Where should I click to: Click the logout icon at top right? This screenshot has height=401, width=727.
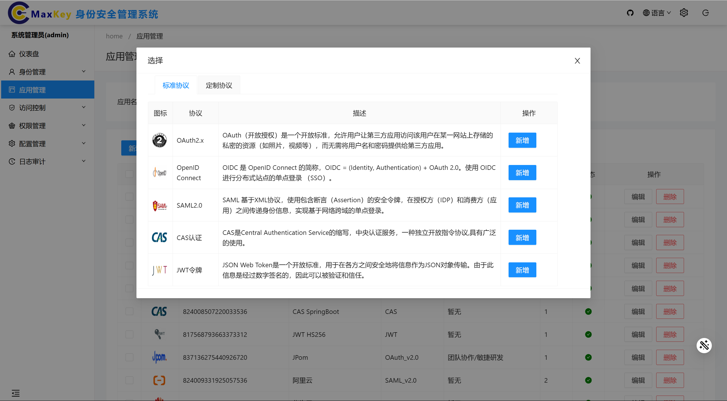click(x=705, y=13)
